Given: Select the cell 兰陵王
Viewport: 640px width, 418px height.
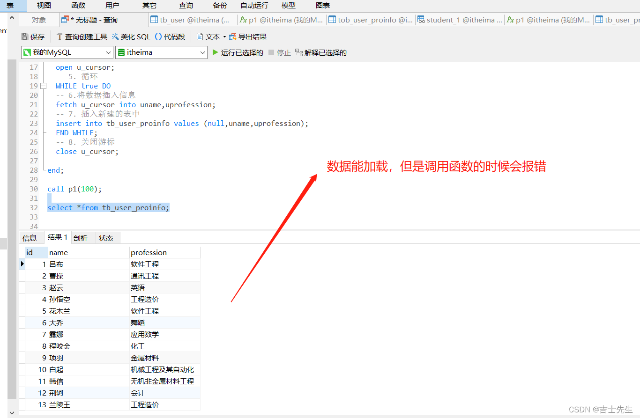Looking at the screenshot, I should [x=89, y=404].
